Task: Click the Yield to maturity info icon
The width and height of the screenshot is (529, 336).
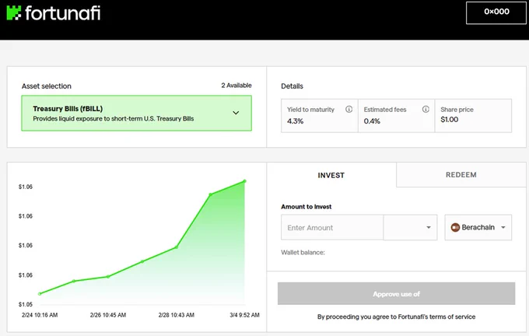Action: [349, 109]
